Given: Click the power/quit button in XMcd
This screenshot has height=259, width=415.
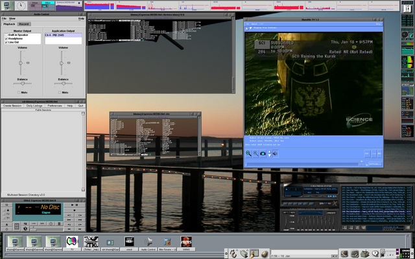Looking at the screenshot, I should (6, 229).
